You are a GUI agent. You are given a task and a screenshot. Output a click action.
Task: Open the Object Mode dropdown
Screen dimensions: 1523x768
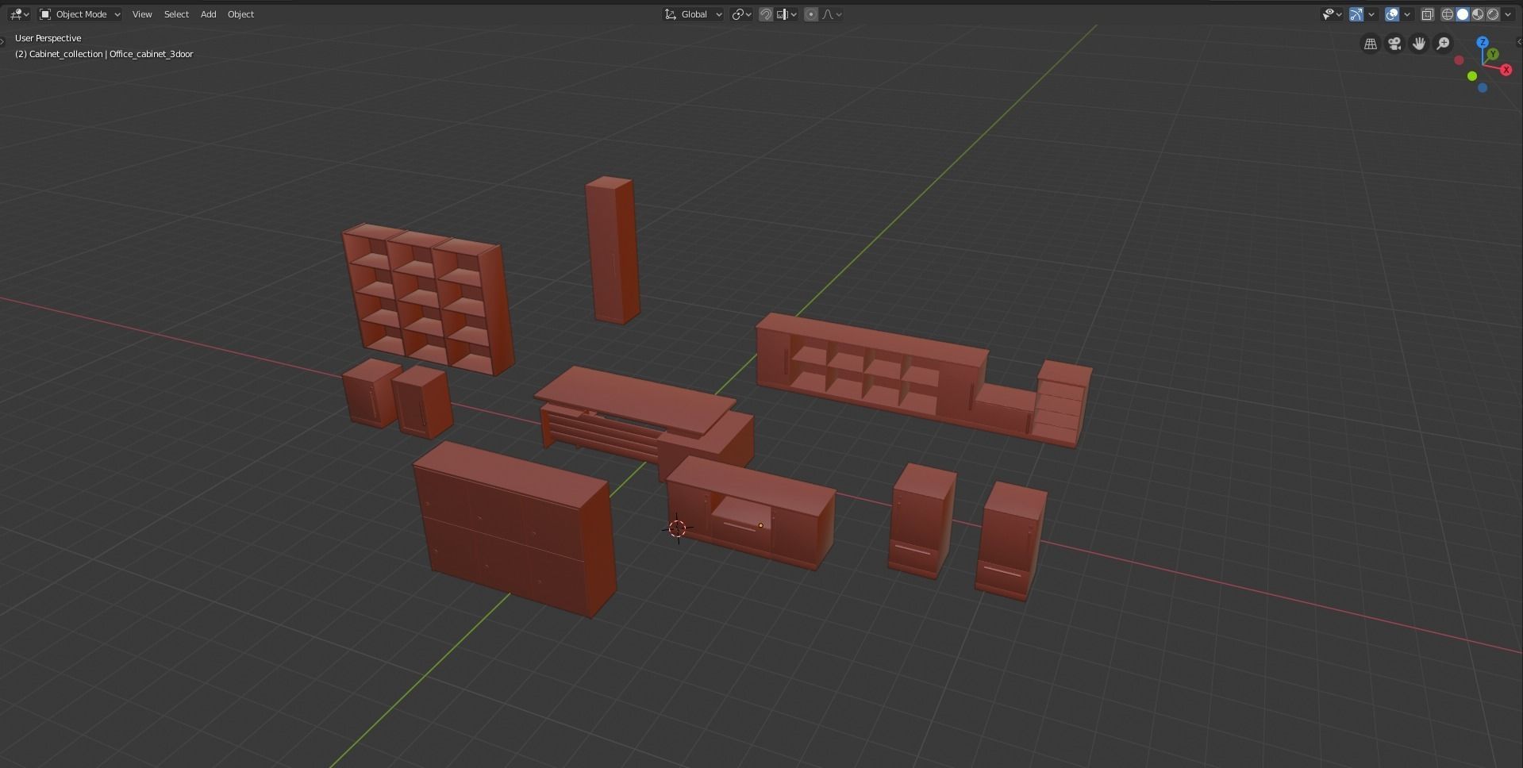click(80, 14)
